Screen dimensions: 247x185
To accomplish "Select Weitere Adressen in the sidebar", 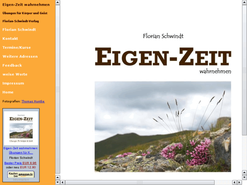I will [x=20, y=57].
